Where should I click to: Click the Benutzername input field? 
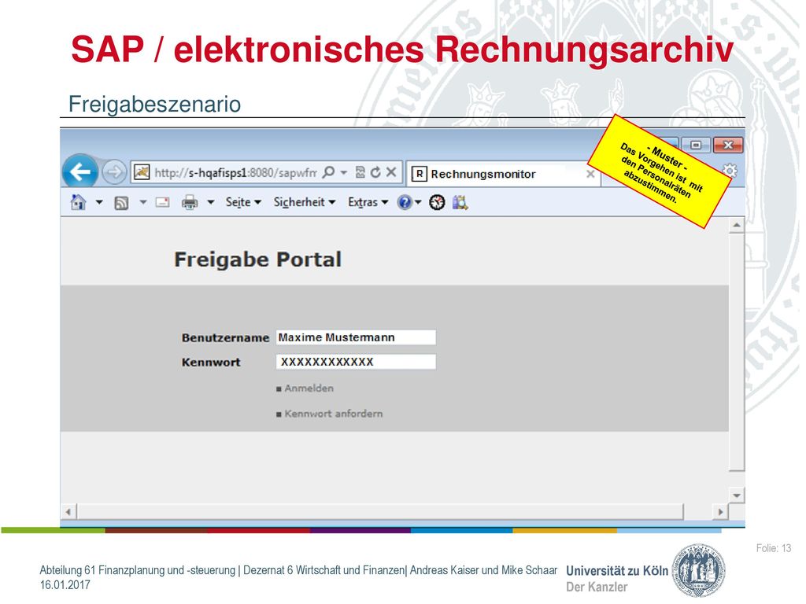click(x=356, y=337)
